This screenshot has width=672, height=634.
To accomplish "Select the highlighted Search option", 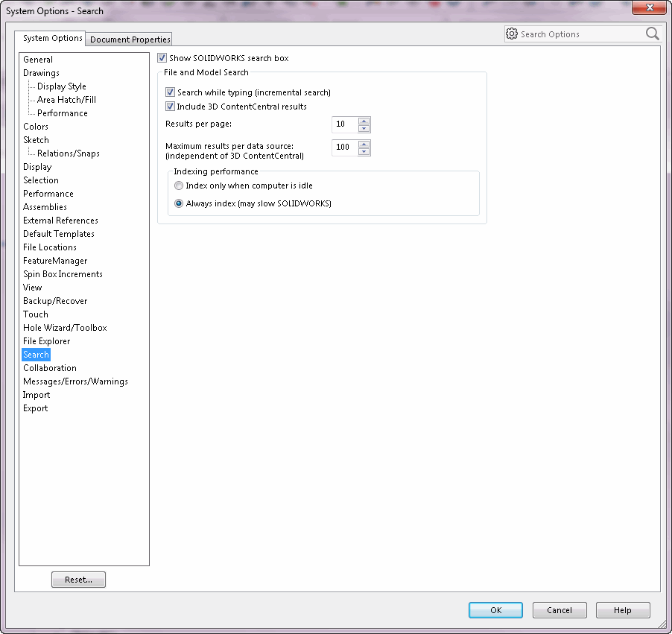I will 36,355.
